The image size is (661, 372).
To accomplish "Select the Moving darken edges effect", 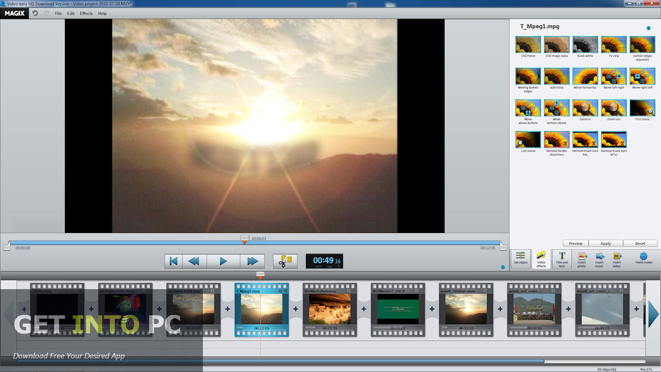I will [528, 76].
